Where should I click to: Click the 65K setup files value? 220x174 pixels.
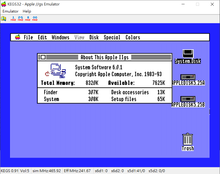161,99
